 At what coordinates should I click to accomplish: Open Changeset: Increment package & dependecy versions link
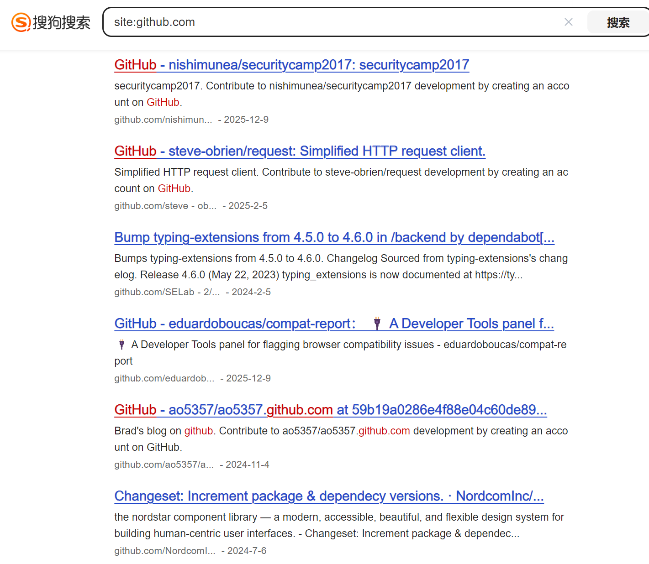tap(329, 496)
